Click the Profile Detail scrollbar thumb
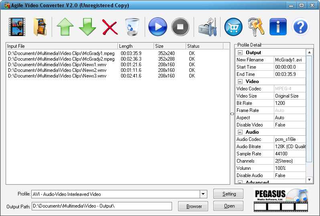The image size is (320, 216). tap(309, 109)
